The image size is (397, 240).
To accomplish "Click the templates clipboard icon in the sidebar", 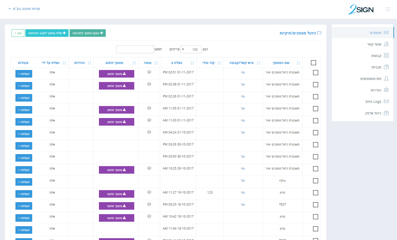I will (386, 67).
